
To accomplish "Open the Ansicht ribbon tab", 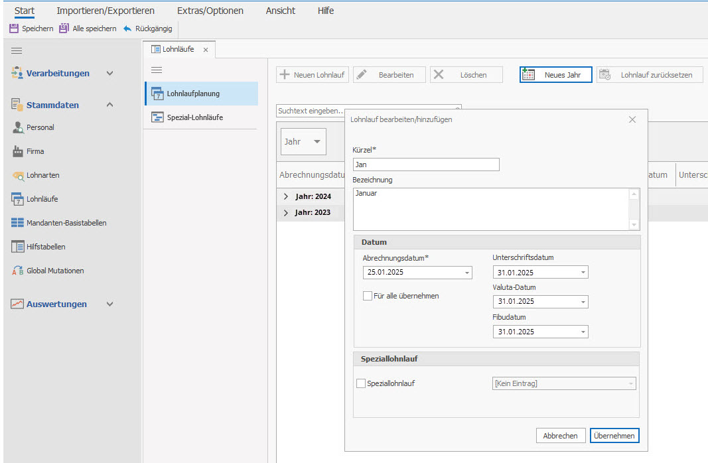I will click(x=281, y=11).
